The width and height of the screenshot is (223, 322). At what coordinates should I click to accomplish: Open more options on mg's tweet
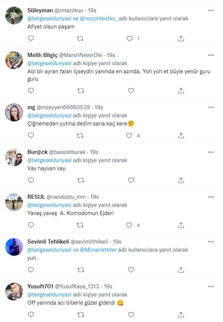211,107
